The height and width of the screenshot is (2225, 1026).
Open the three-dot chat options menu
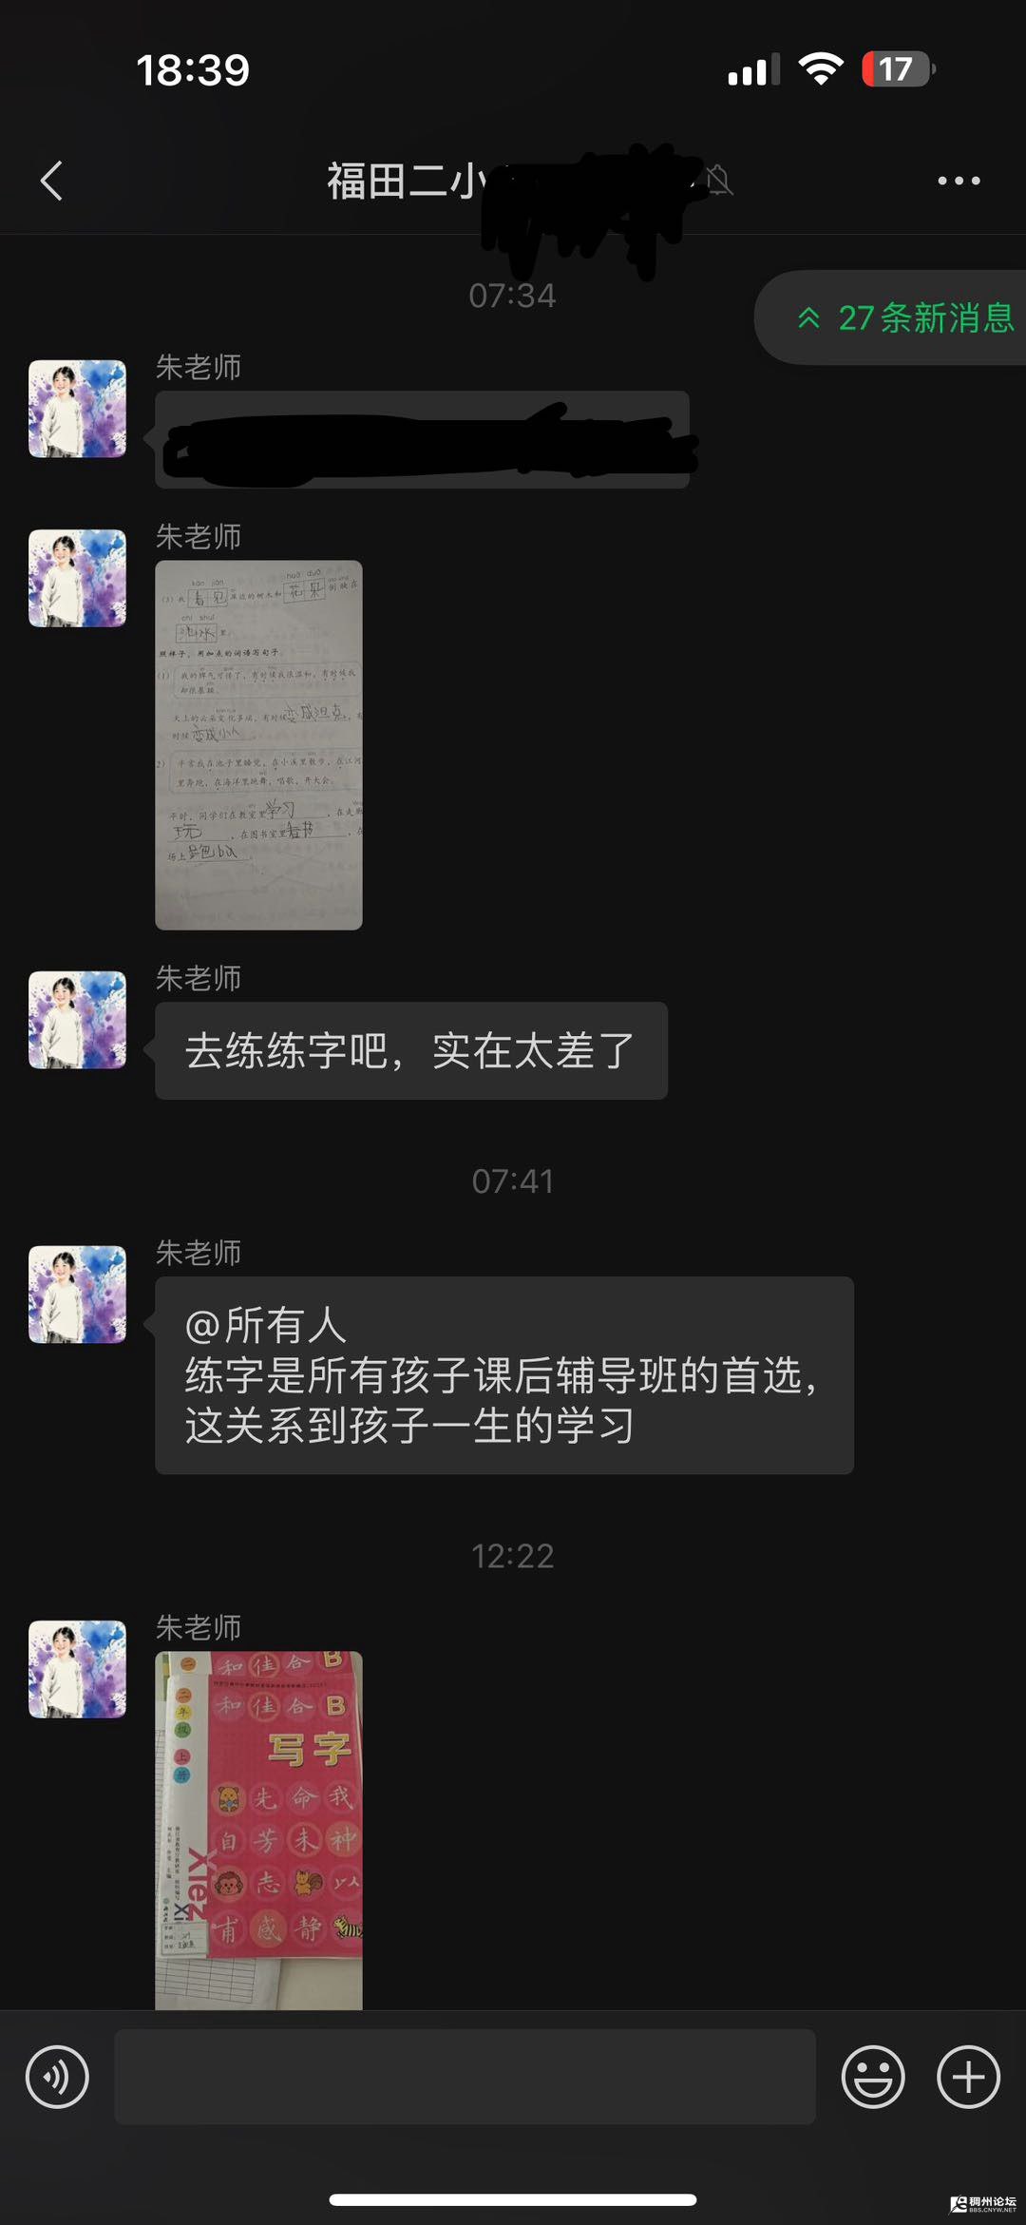[x=959, y=181]
